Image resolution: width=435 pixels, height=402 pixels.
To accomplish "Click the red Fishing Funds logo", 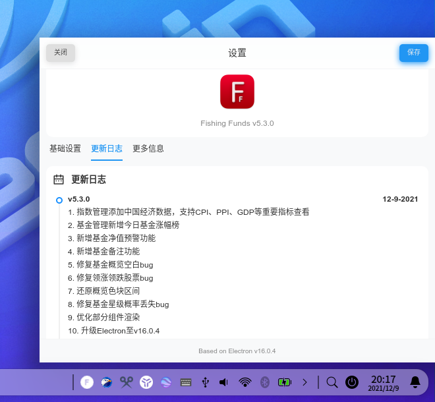I will (x=237, y=92).
